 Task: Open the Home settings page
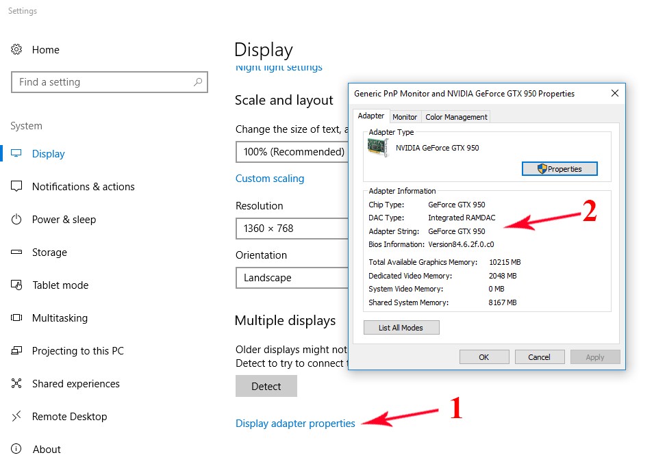coord(45,50)
